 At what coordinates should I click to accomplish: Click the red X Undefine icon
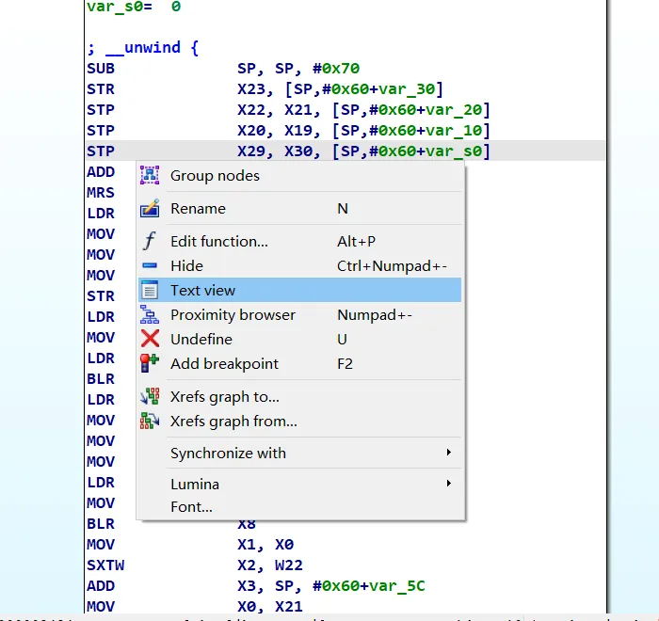150,339
